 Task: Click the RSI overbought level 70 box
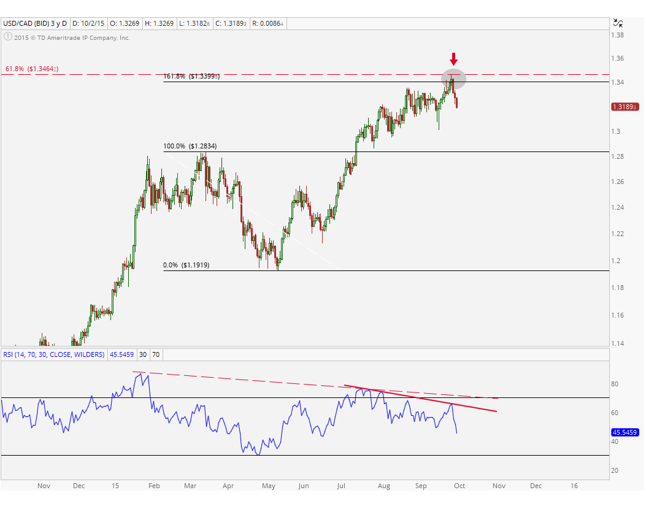(x=156, y=354)
